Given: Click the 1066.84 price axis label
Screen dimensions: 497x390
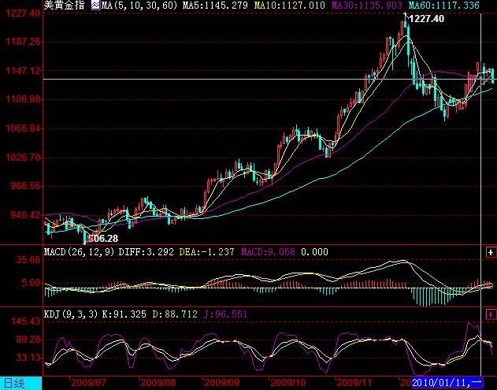Looking at the screenshot, I should click(23, 128).
